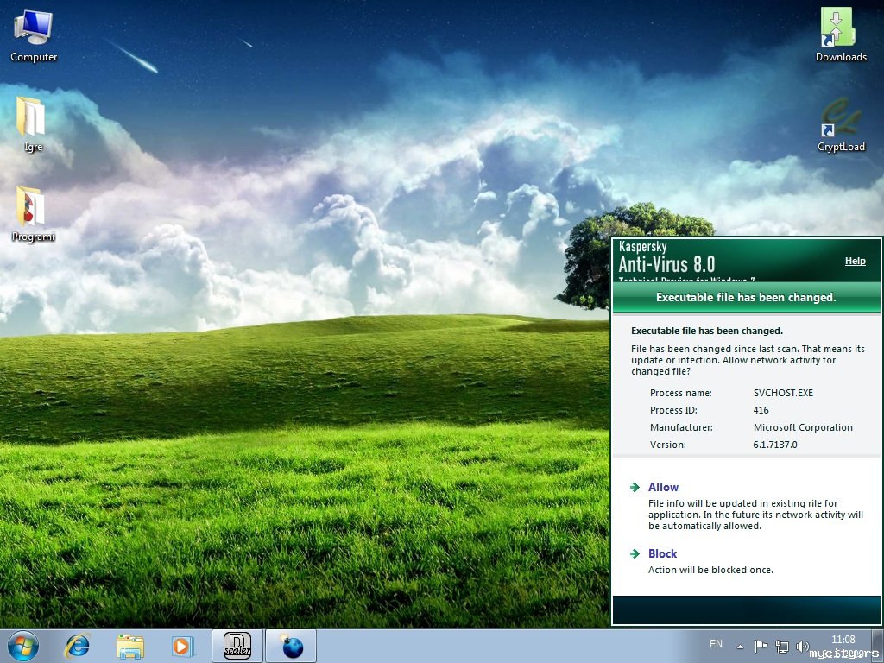Click the green arrow beside Allow
Image resolution: width=884 pixels, height=663 pixels.
635,487
